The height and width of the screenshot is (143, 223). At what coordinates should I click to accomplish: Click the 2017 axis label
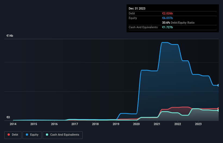click(75, 124)
